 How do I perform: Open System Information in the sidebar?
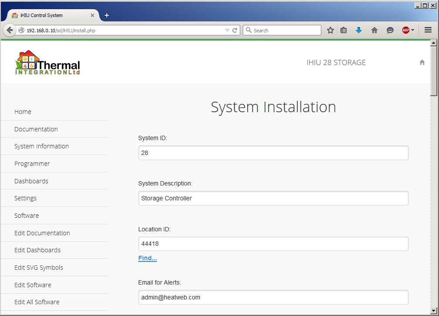pos(41,146)
